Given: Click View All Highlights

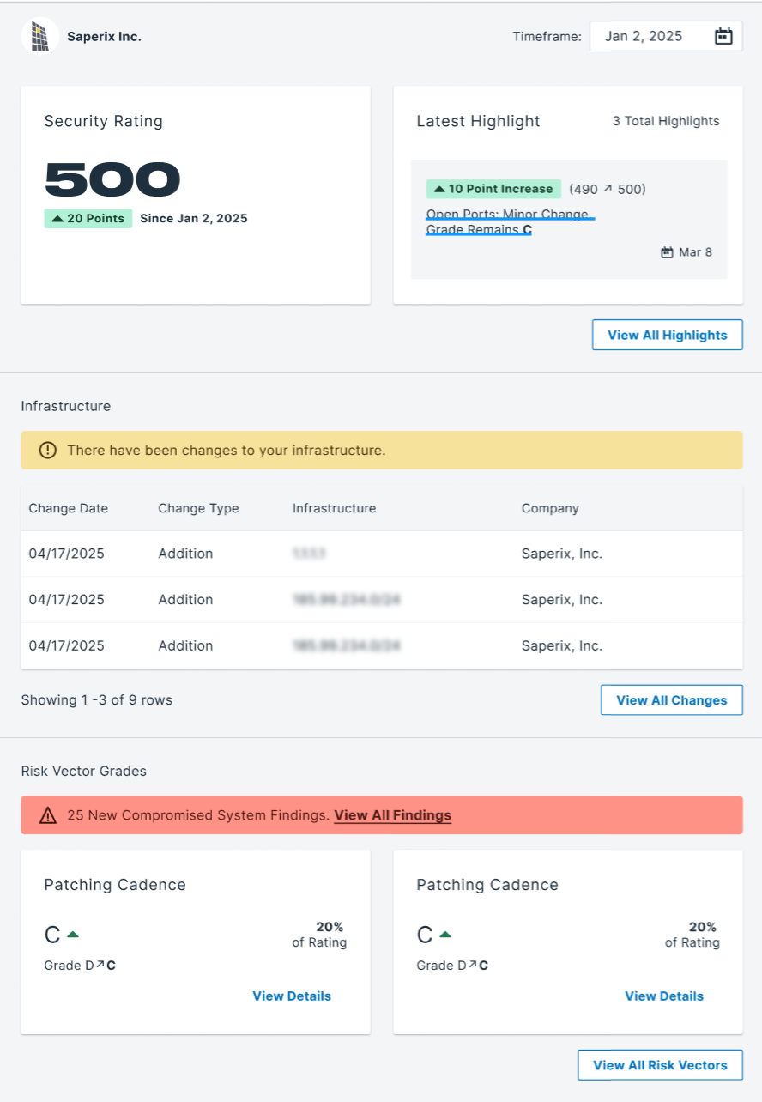Looking at the screenshot, I should coord(668,335).
